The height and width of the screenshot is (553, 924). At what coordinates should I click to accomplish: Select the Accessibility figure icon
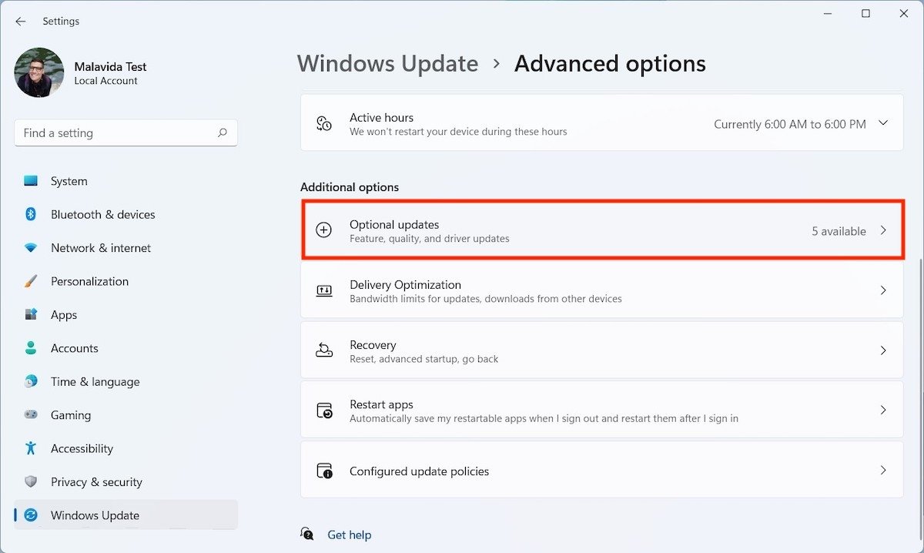pyautogui.click(x=31, y=448)
